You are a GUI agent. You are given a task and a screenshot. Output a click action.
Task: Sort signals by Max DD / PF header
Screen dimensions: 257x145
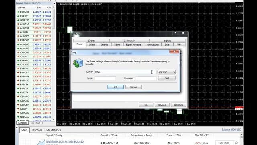pos(202,135)
